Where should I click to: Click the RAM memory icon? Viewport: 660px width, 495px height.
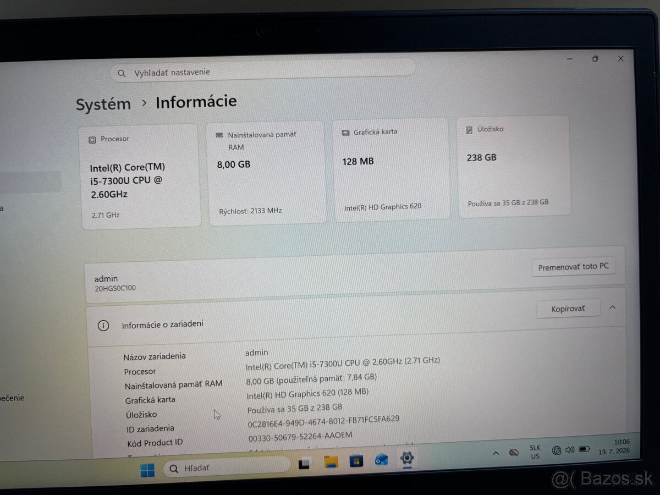coord(219,135)
